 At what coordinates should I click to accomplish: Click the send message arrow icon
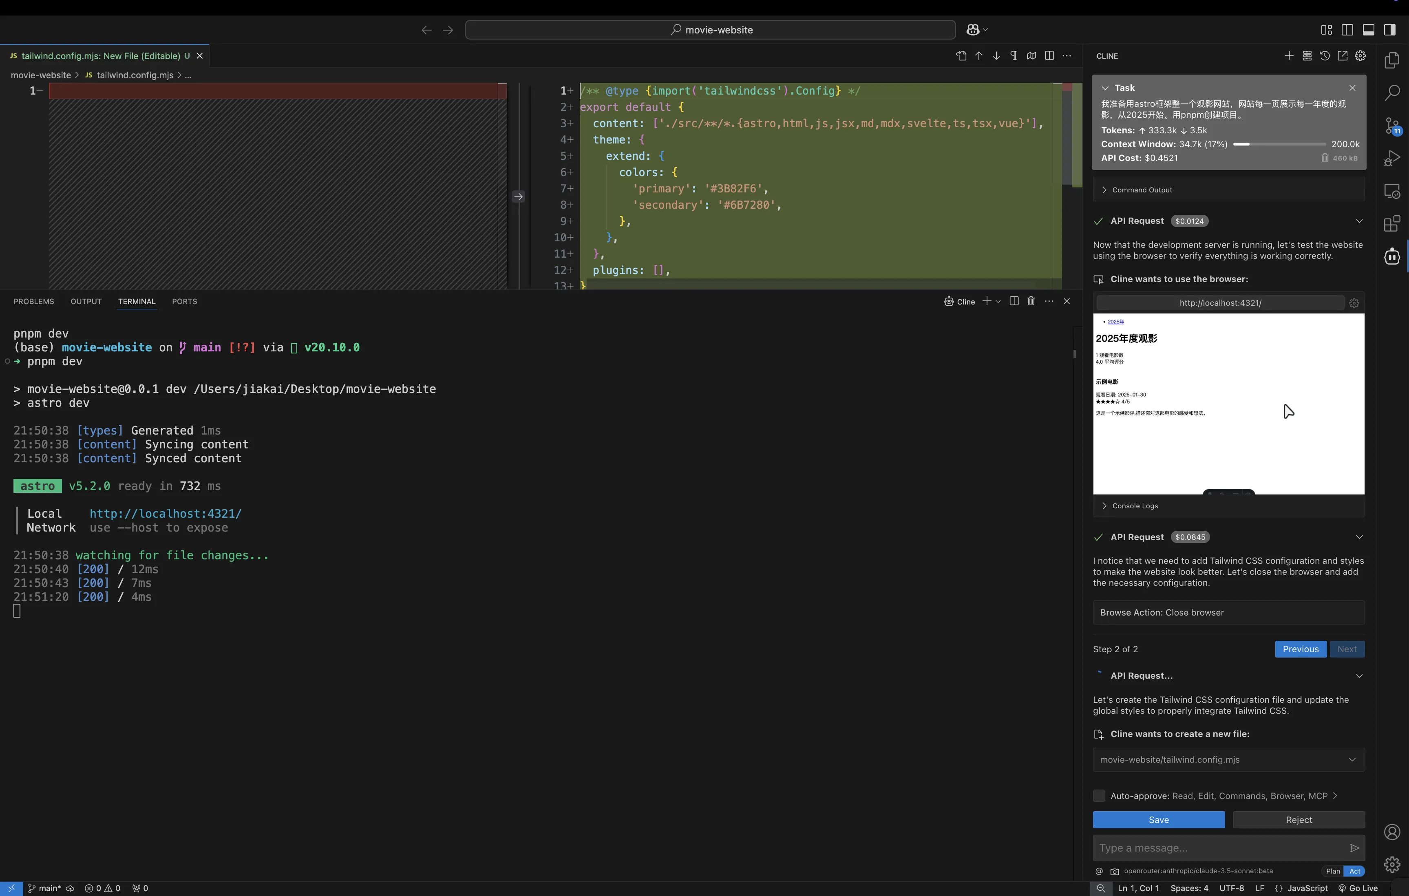1354,848
